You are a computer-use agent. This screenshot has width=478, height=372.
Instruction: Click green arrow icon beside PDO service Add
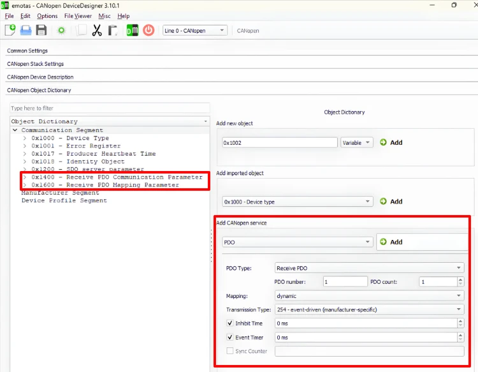pyautogui.click(x=383, y=242)
